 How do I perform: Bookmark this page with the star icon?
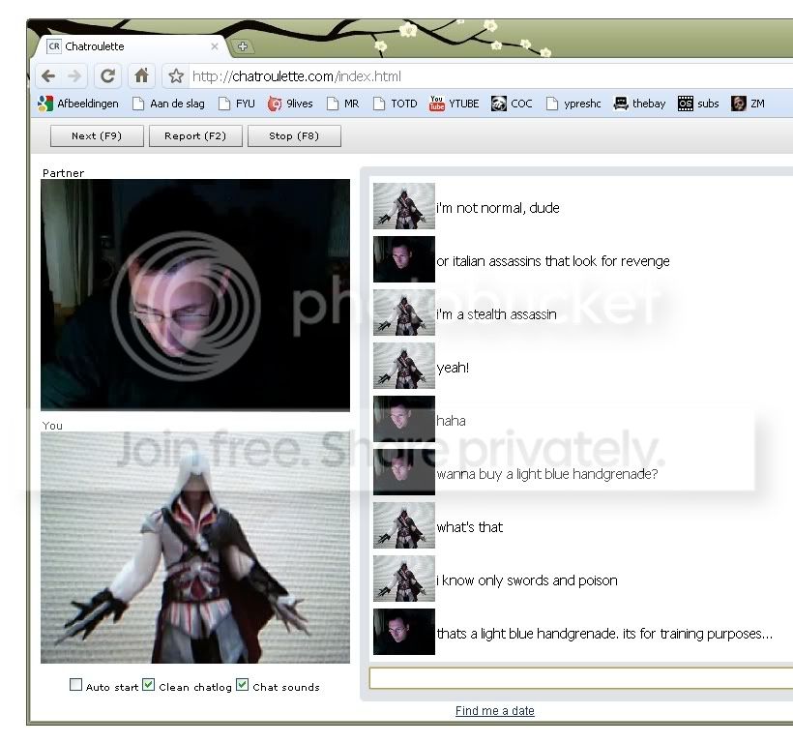pyautogui.click(x=176, y=76)
